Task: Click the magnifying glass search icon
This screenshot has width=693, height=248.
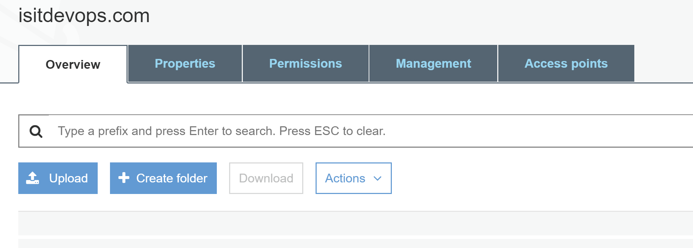Action: pyautogui.click(x=36, y=132)
